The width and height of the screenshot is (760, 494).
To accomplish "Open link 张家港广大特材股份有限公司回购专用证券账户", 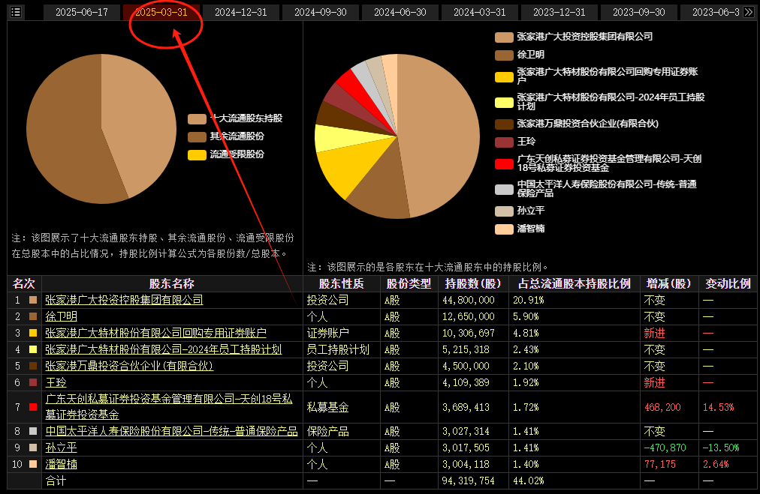I will 155,333.
